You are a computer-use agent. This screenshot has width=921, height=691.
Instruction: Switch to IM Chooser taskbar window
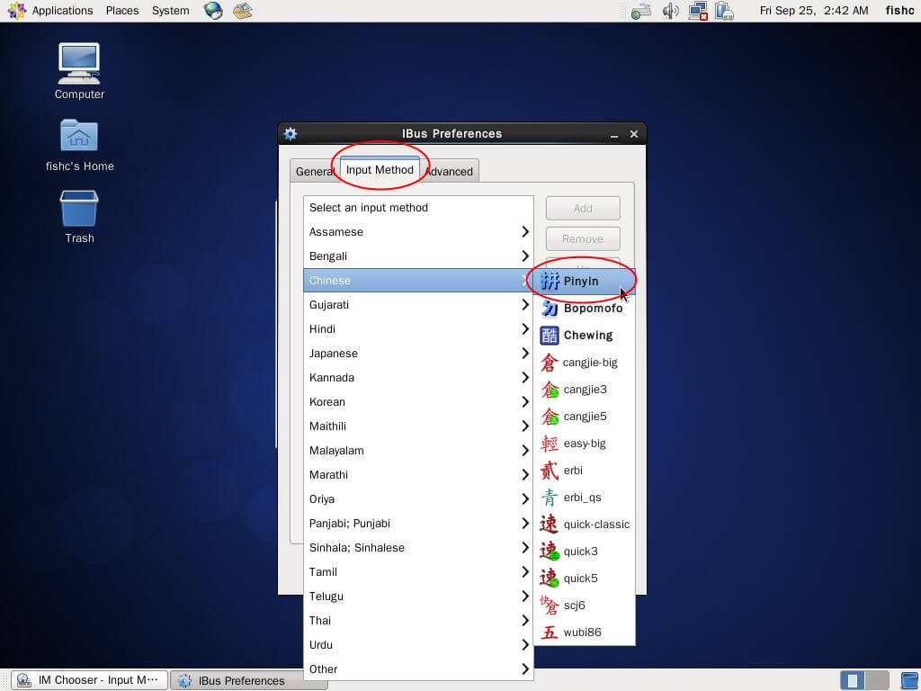pos(89,680)
